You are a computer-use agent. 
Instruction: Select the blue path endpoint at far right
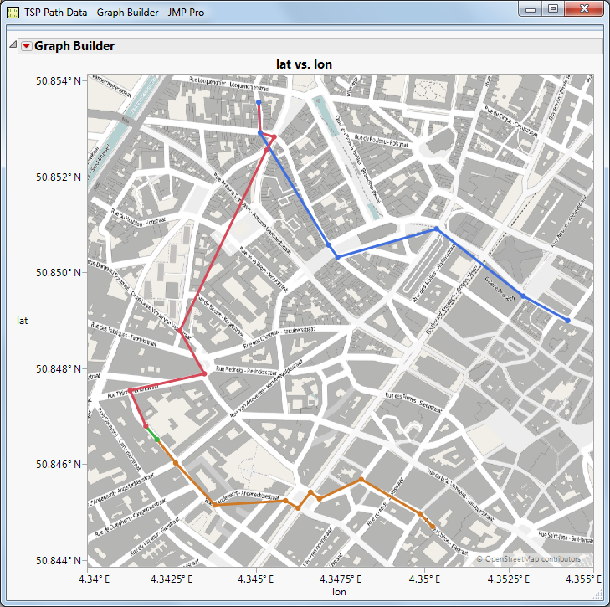coord(568,321)
